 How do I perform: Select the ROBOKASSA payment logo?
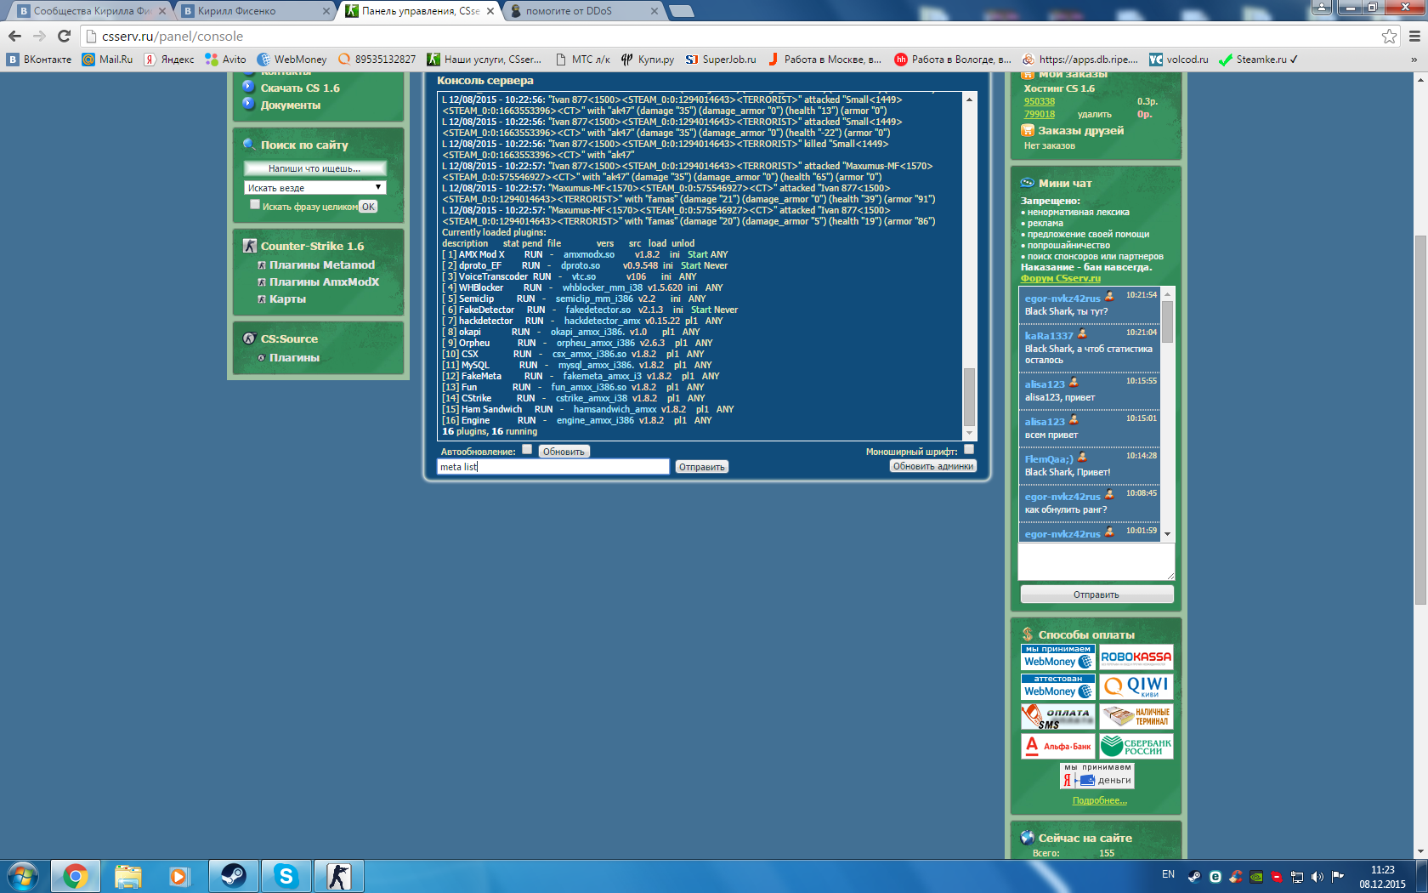pos(1136,657)
